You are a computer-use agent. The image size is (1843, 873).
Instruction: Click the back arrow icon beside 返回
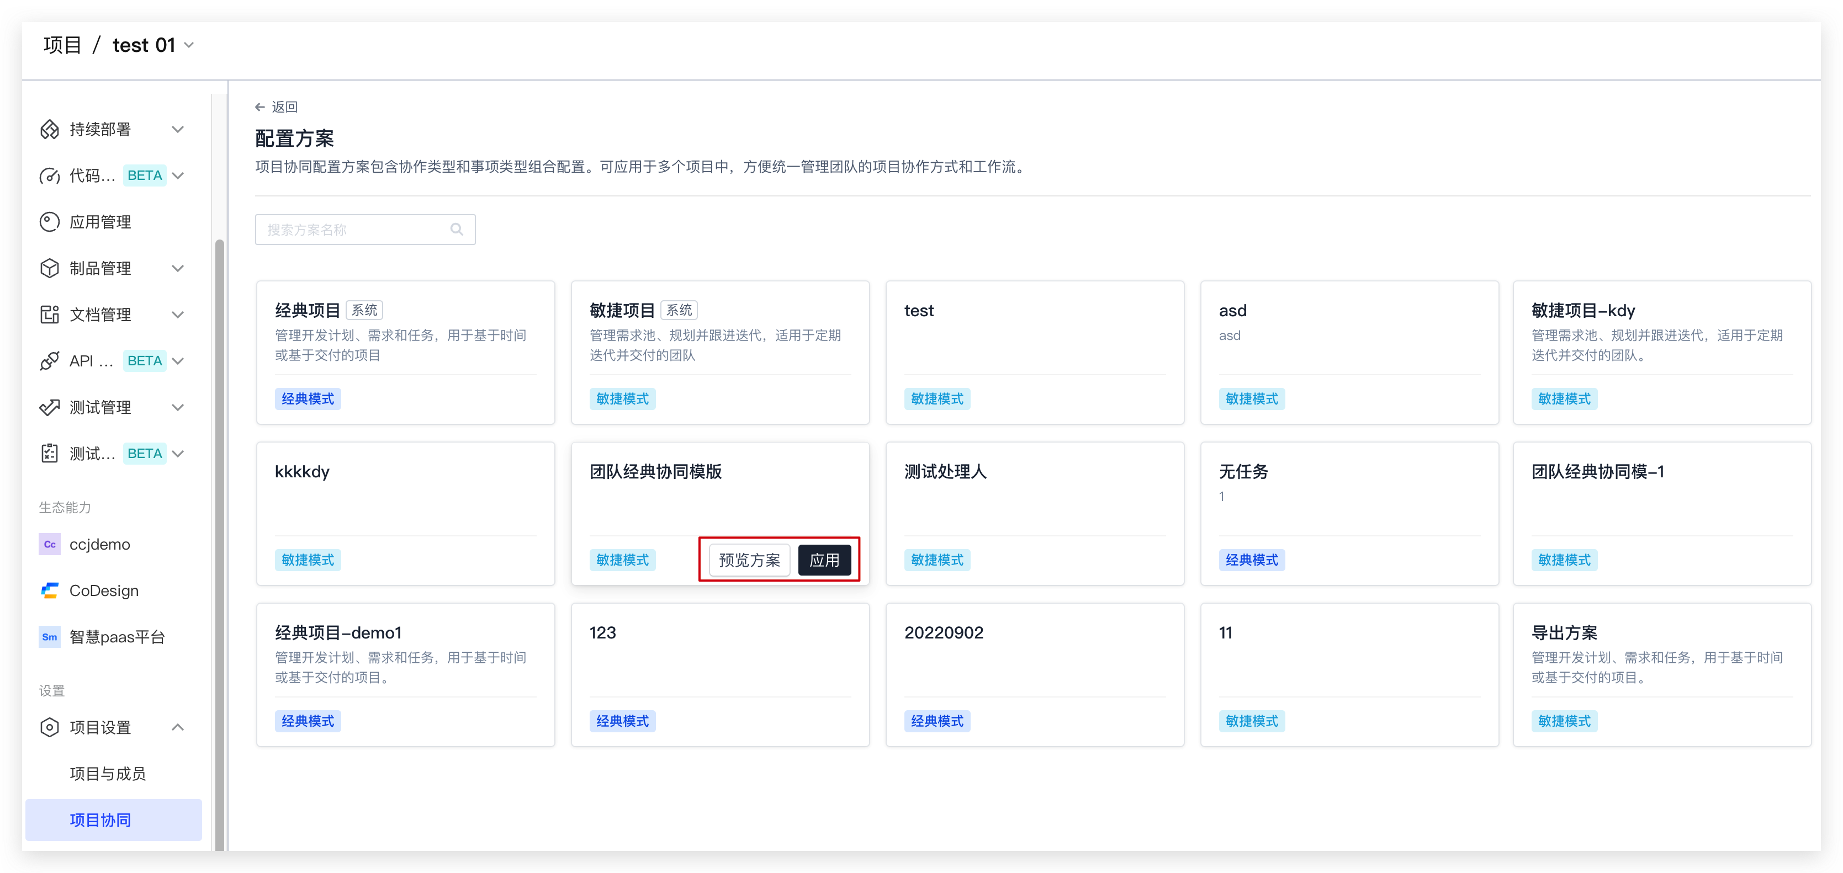pyautogui.click(x=259, y=107)
